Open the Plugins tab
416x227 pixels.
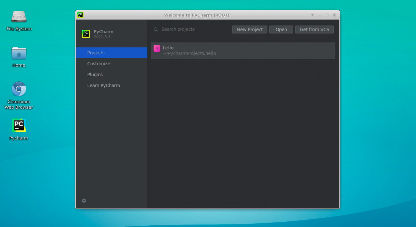pyautogui.click(x=111, y=75)
